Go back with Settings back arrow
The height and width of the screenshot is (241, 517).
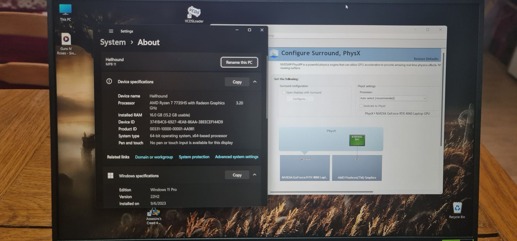(x=100, y=31)
